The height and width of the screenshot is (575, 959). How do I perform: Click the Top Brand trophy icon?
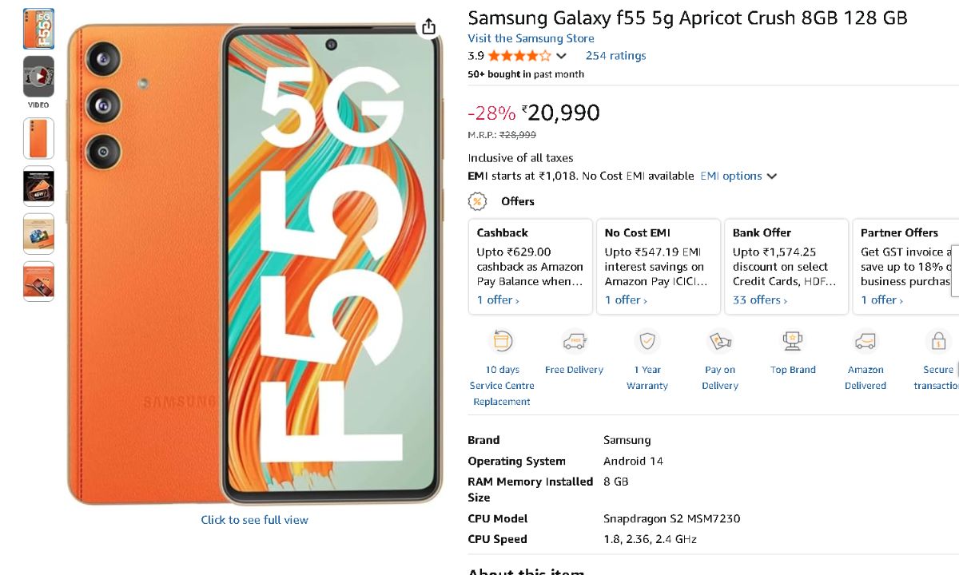tap(793, 341)
